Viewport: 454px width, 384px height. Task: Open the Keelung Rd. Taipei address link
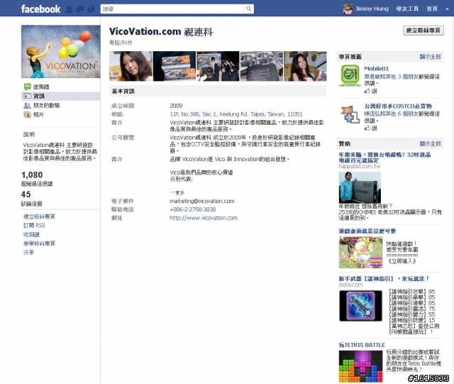point(236,114)
